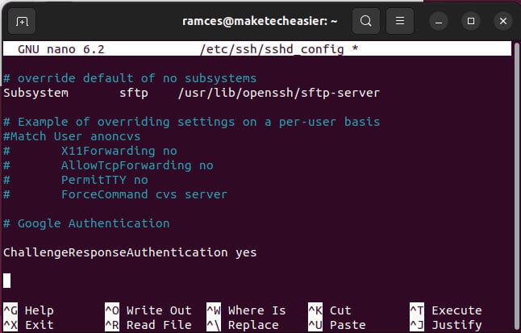Click the ^R Read File shortcut
The image size is (521, 333).
point(148,325)
